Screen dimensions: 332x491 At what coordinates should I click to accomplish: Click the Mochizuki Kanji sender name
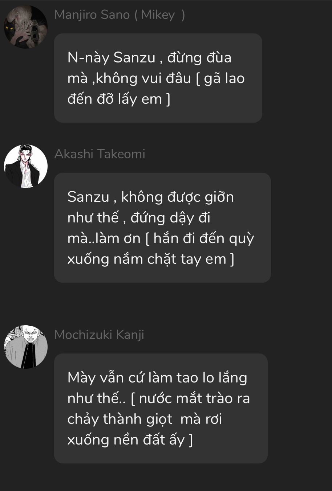[x=99, y=335]
